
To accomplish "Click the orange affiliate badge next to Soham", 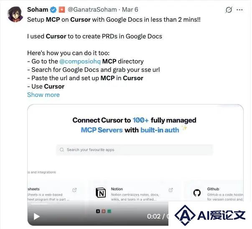I will (x=62, y=10).
